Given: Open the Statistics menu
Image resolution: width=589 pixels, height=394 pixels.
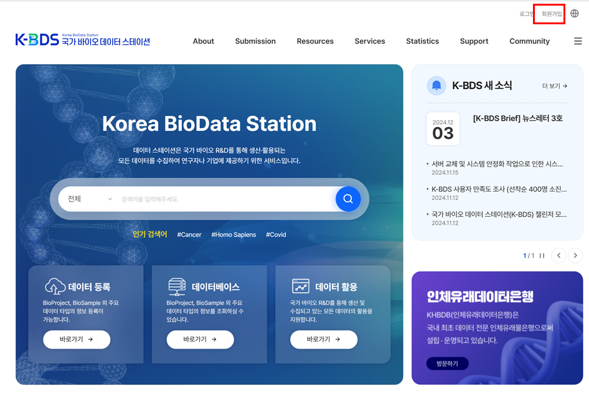Looking at the screenshot, I should 422,41.
